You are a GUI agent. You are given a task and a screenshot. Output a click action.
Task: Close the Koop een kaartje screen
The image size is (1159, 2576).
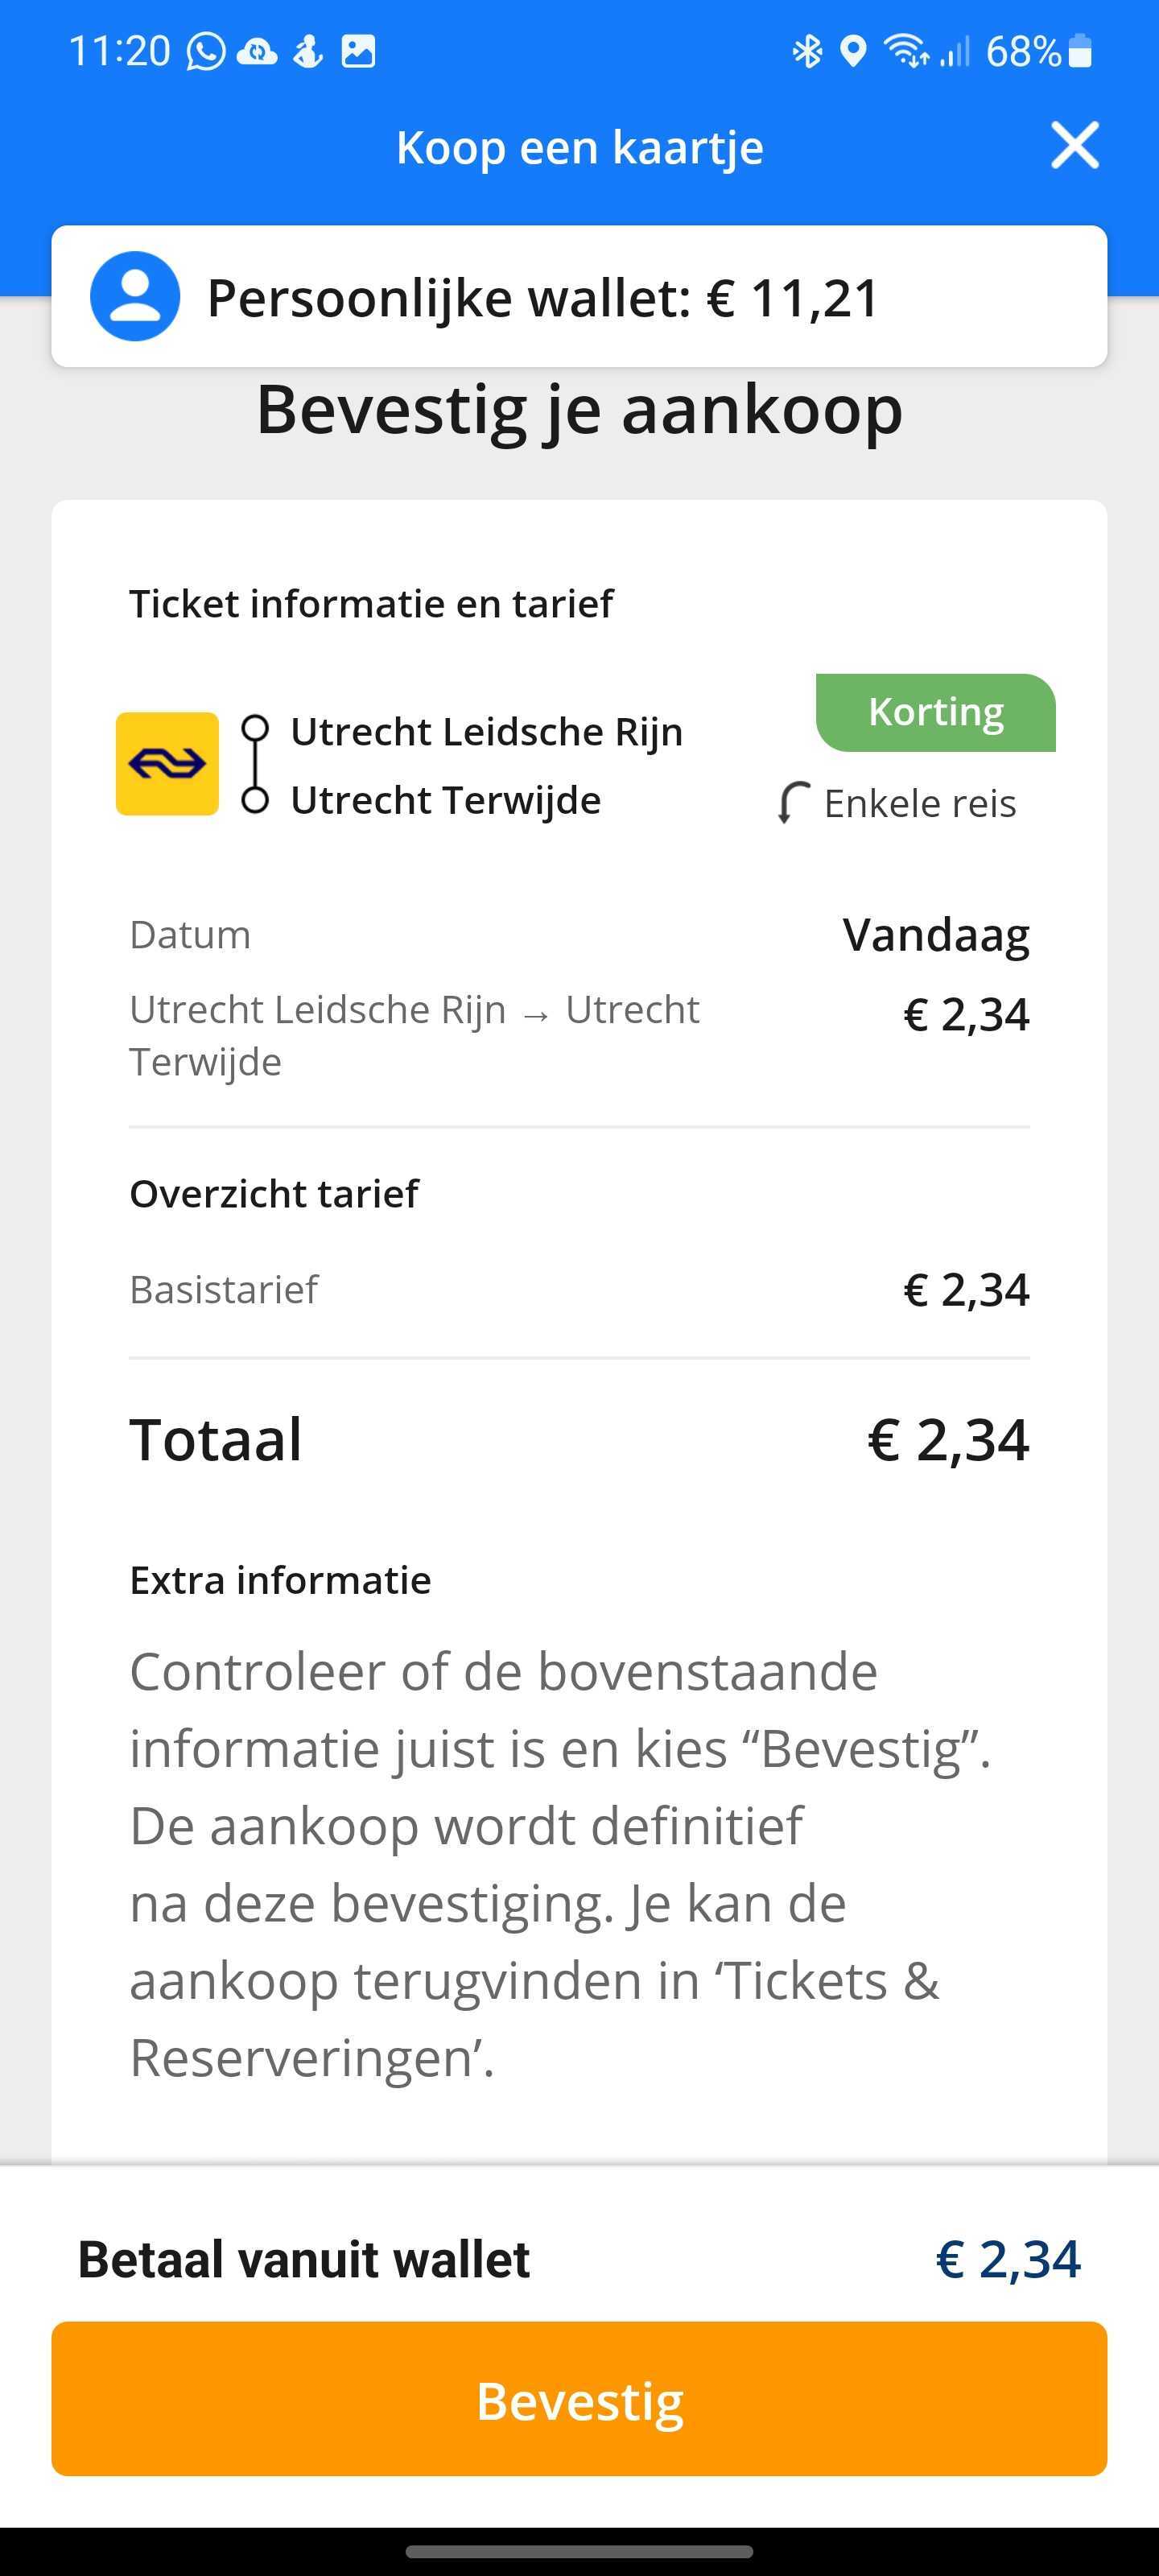pos(1075,146)
